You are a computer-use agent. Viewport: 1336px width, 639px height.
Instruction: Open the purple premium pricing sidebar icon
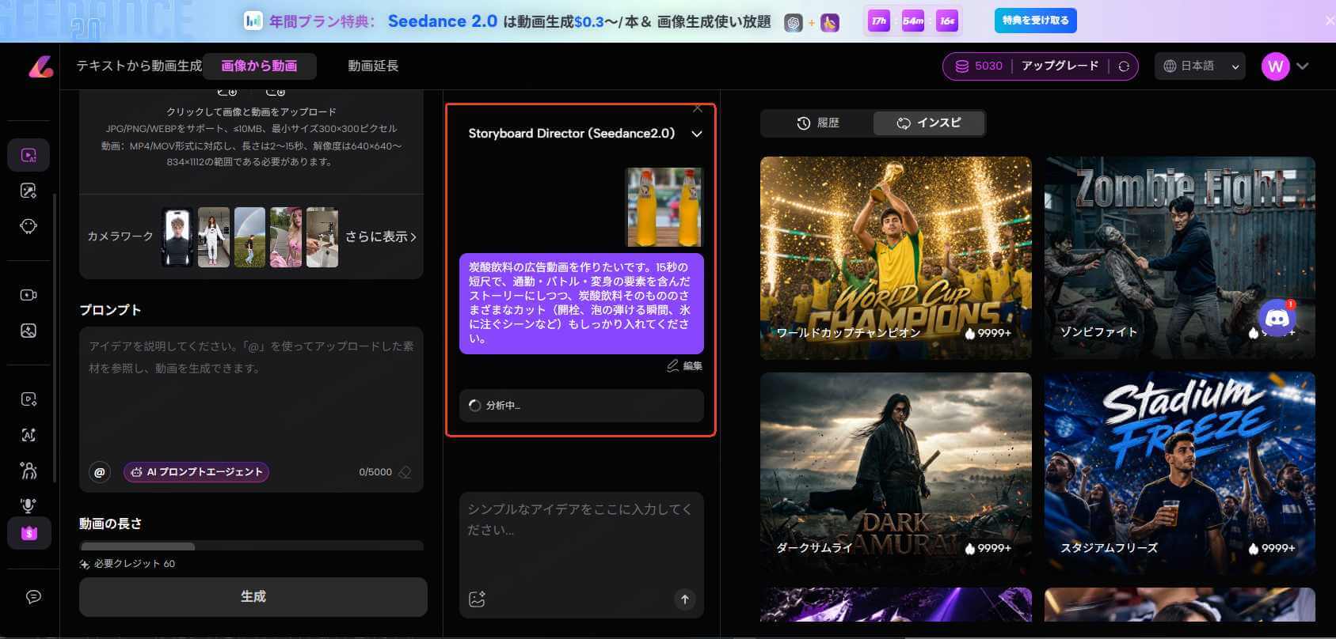coord(29,533)
